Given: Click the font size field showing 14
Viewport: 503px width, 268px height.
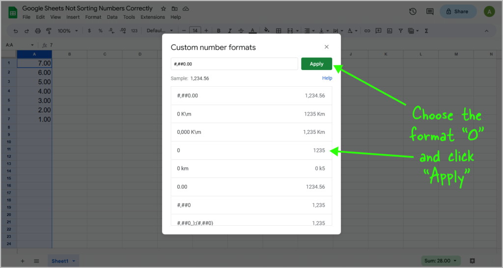Looking at the screenshot, I should pyautogui.click(x=195, y=31).
